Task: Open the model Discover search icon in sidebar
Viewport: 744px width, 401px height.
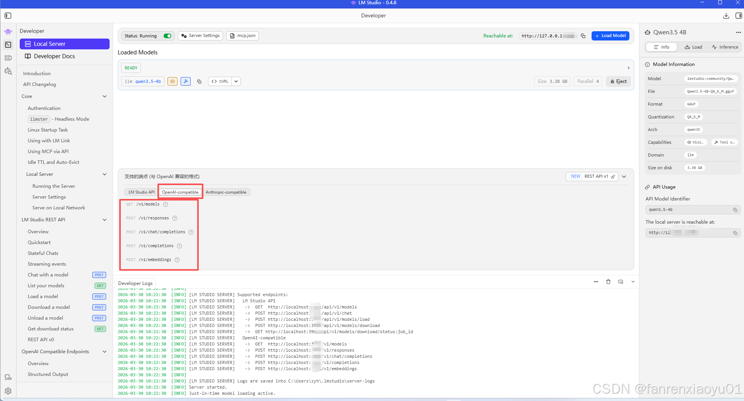Action: 8,71
